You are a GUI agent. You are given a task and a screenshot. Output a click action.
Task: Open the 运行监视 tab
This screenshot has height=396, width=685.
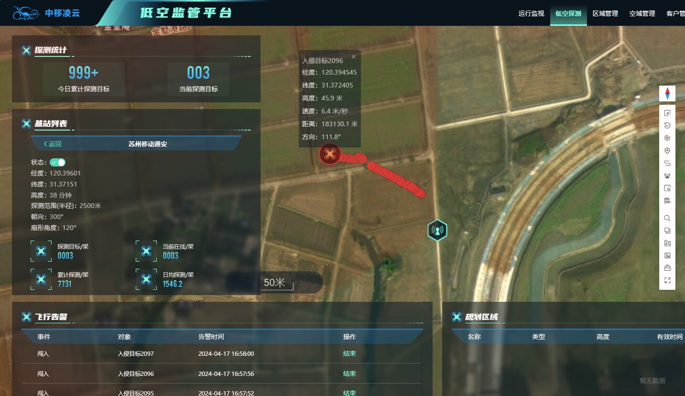pyautogui.click(x=531, y=13)
